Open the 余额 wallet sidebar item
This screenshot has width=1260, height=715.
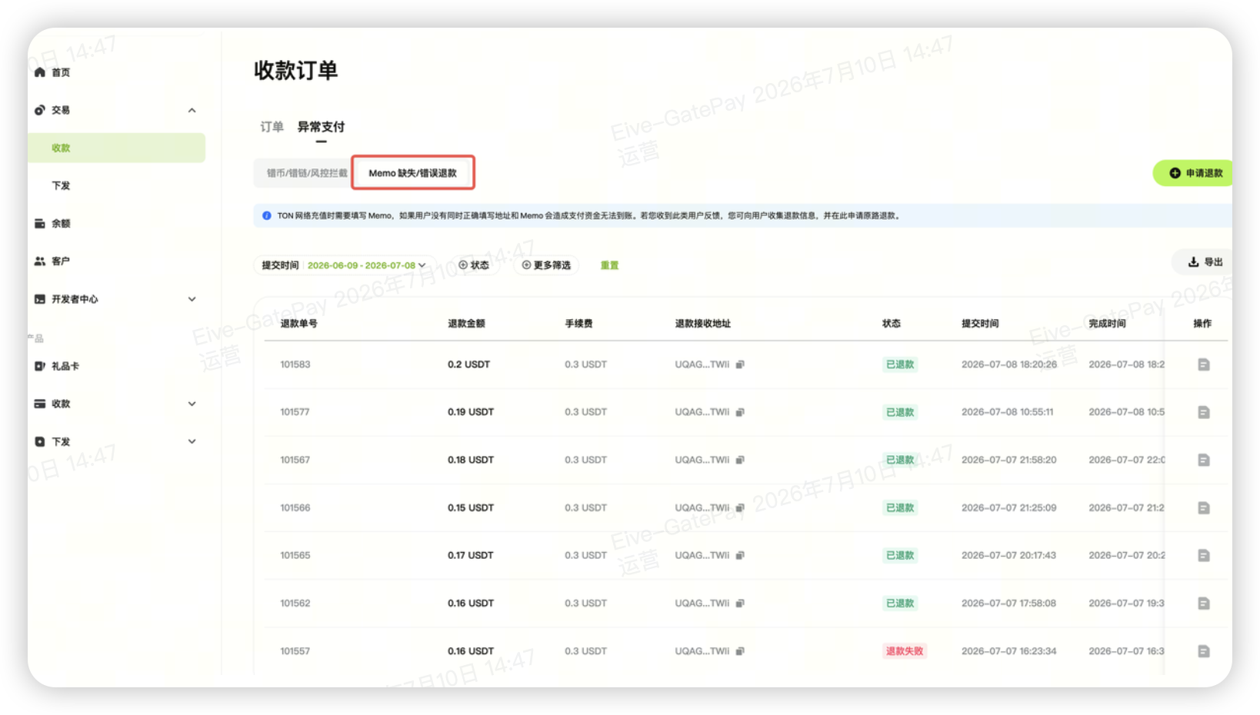point(52,224)
